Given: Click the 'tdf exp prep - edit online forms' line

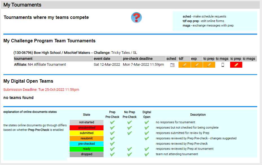Looking at the screenshot, I should click(203, 21).
